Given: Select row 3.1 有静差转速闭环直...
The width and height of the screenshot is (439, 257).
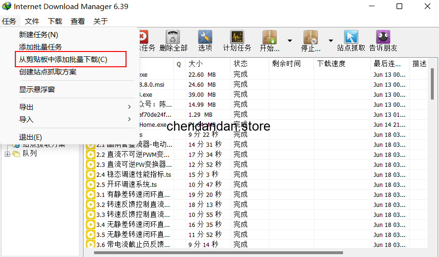Looking at the screenshot, I should [x=256, y=195].
